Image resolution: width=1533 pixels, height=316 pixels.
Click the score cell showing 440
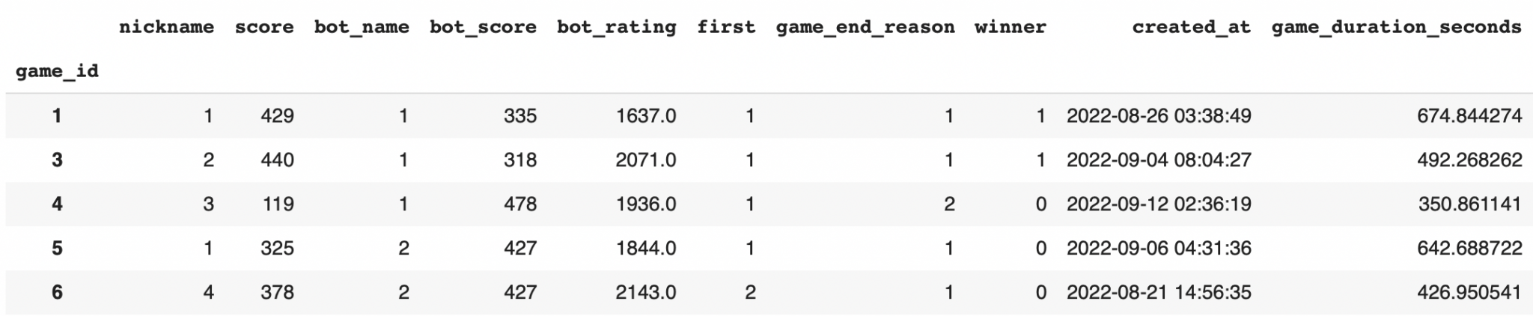tap(277, 160)
